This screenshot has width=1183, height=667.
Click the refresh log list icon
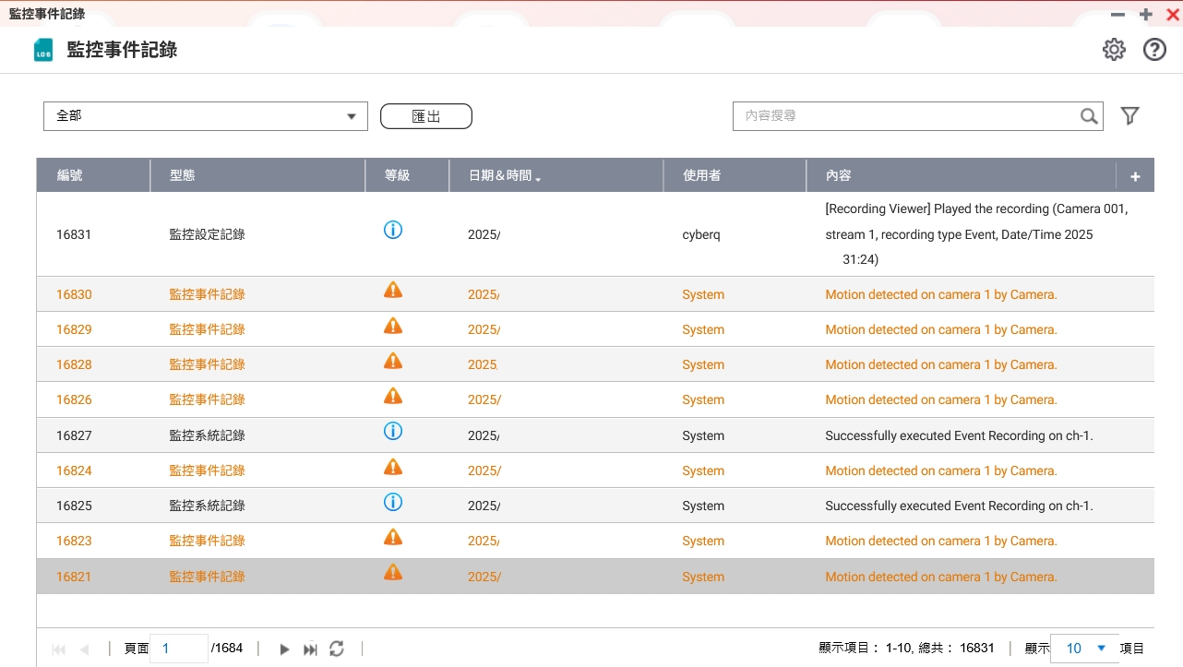(x=337, y=649)
